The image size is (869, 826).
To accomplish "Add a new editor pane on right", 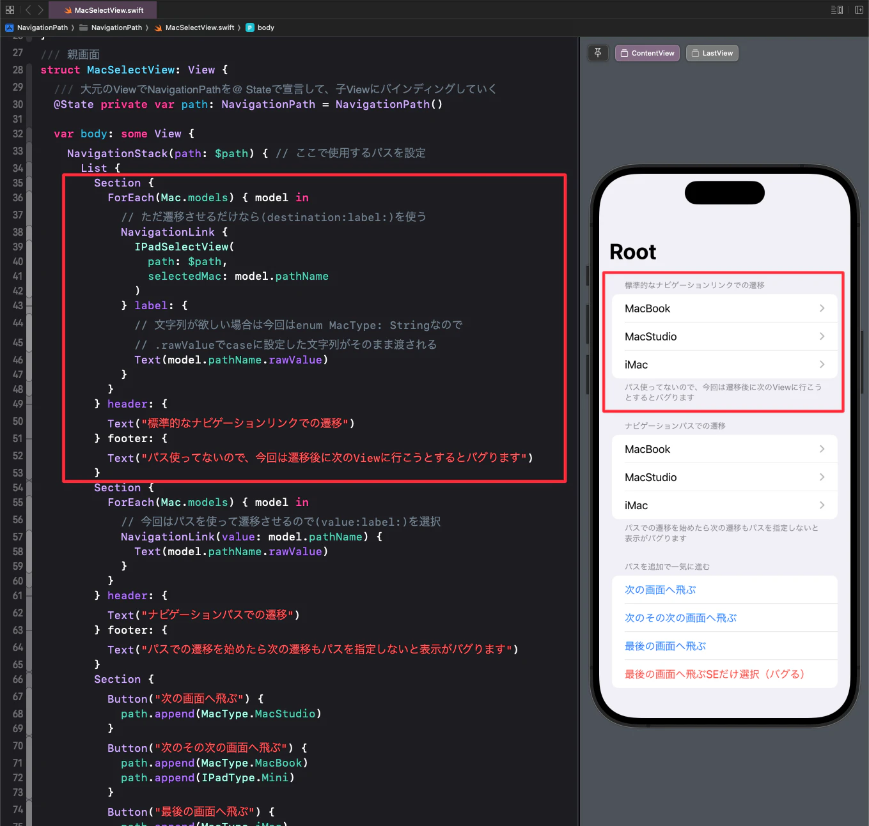I will point(859,10).
